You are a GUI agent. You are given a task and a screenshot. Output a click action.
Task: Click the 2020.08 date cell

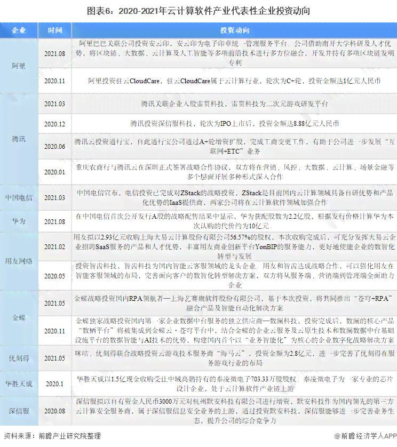pyautogui.click(x=55, y=411)
